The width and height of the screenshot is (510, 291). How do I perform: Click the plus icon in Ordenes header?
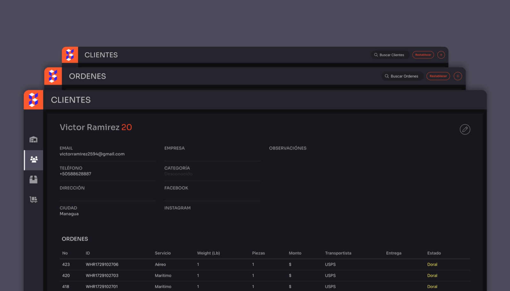pyautogui.click(x=458, y=76)
